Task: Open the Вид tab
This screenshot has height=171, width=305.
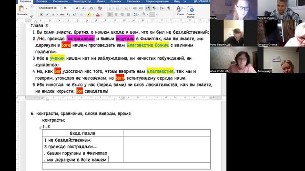Action: tap(177, 1)
